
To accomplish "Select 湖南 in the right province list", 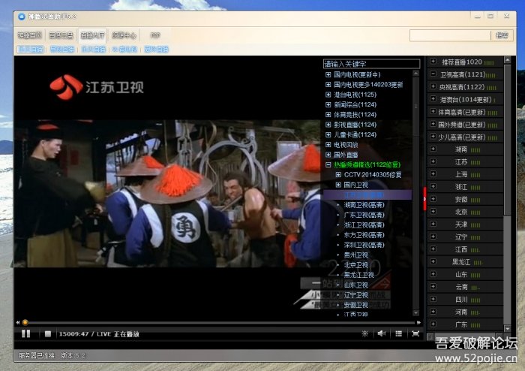I will [465, 149].
